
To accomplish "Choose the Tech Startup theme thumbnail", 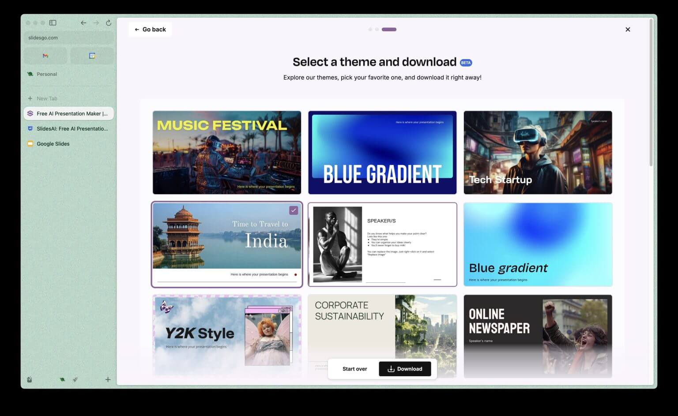I will (537, 152).
